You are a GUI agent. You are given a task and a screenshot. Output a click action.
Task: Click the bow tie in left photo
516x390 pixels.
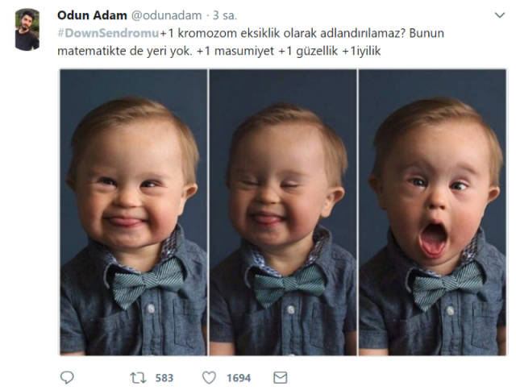point(147,283)
